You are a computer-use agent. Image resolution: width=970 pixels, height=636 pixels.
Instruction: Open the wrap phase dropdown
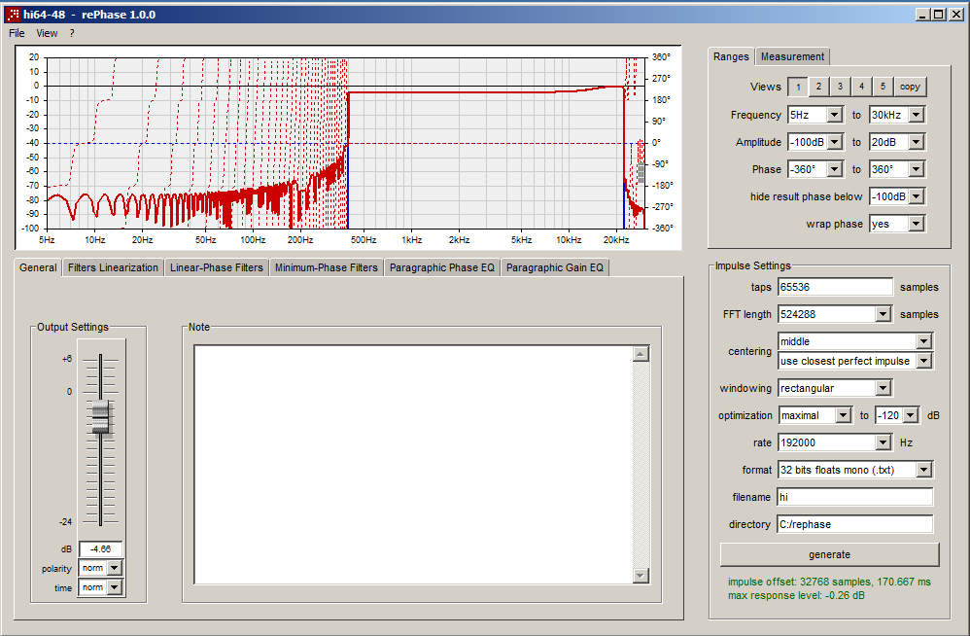[x=916, y=224]
